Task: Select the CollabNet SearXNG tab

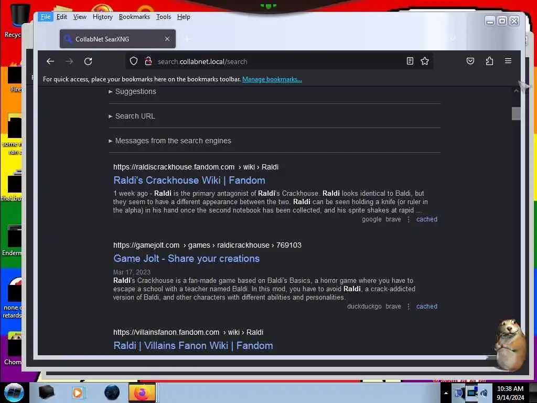Action: click(117, 39)
